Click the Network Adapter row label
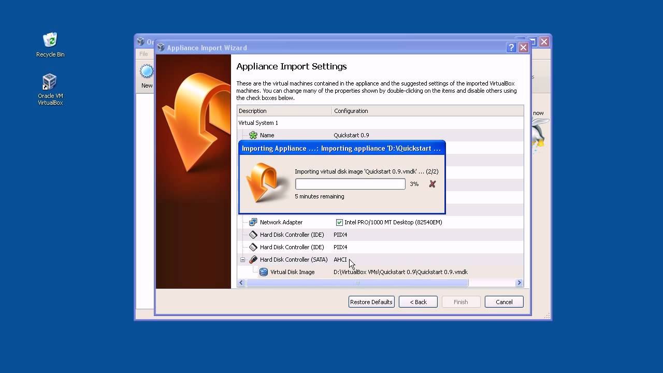This screenshot has width=663, height=373. click(x=281, y=222)
